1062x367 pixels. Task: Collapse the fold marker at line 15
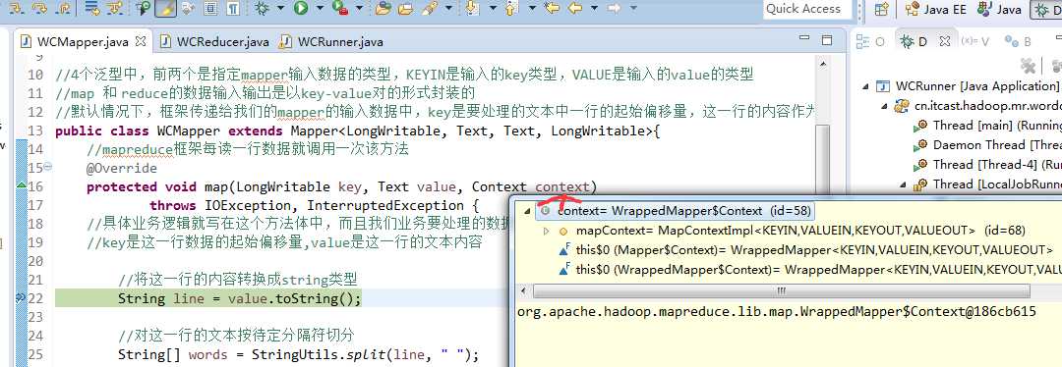tap(47, 168)
